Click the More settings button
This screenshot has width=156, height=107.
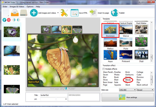[128, 97]
